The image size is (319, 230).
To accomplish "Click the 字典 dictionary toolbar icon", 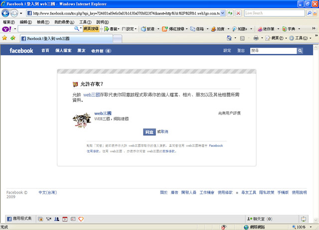I will tap(289, 29).
